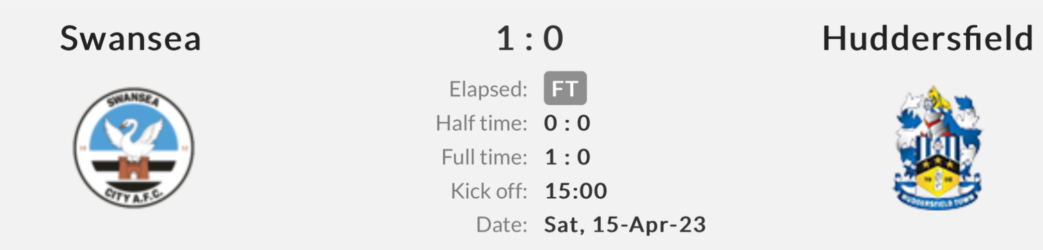Click the Full time label
This screenshot has height=250, width=1043.
[x=484, y=157]
